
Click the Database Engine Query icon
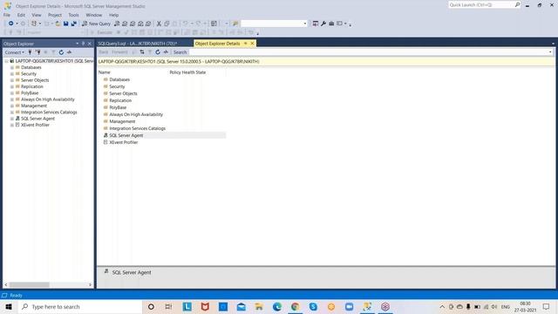tap(117, 24)
